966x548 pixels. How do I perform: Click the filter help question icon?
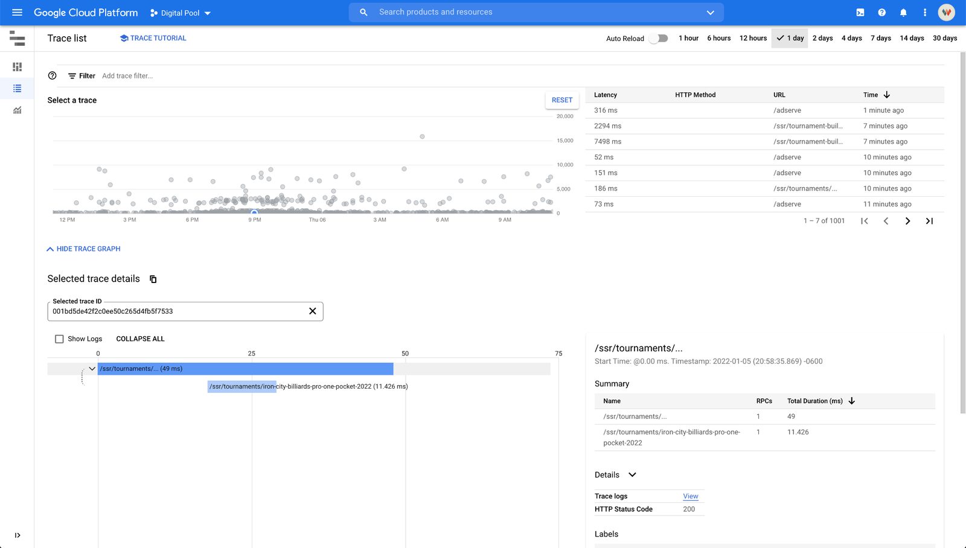pos(53,76)
